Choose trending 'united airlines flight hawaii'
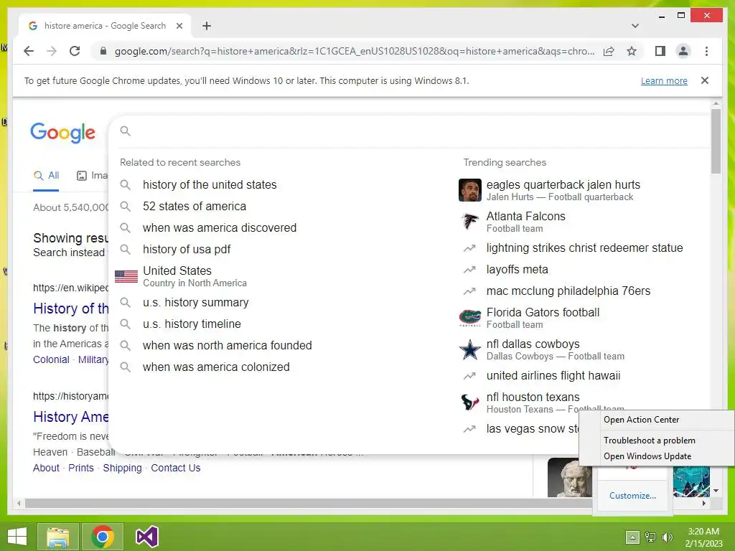 click(553, 376)
